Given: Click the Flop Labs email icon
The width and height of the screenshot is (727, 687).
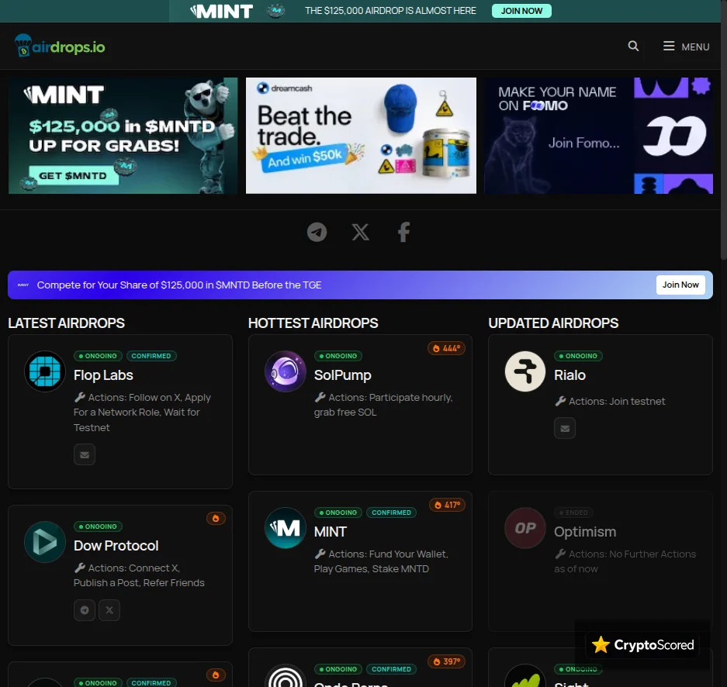Looking at the screenshot, I should pyautogui.click(x=85, y=454).
